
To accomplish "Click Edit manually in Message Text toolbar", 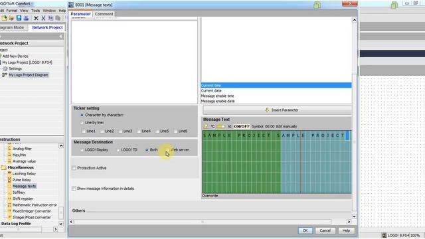I will [286, 127].
